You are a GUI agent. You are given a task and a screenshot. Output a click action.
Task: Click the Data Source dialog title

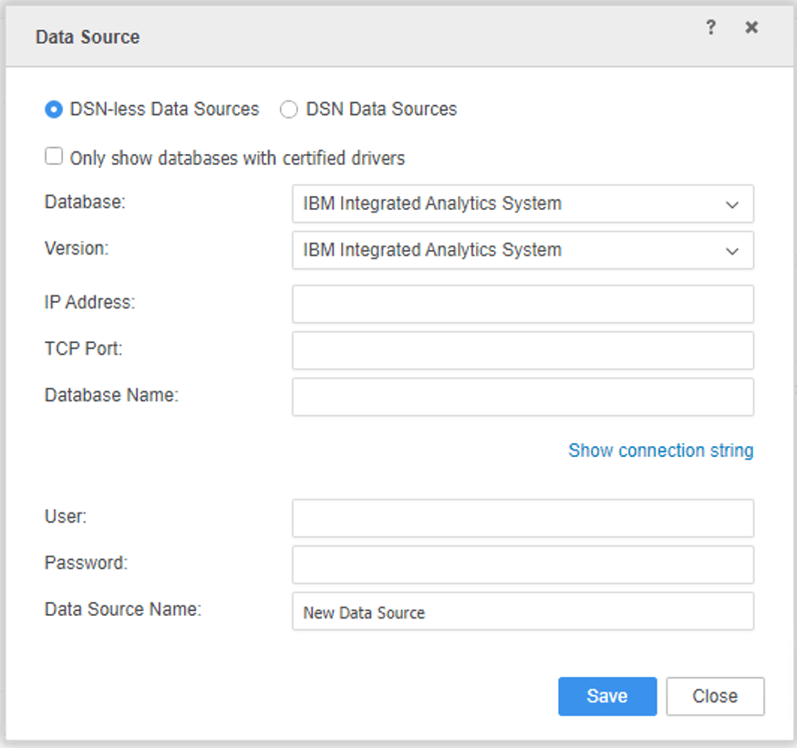point(88,37)
